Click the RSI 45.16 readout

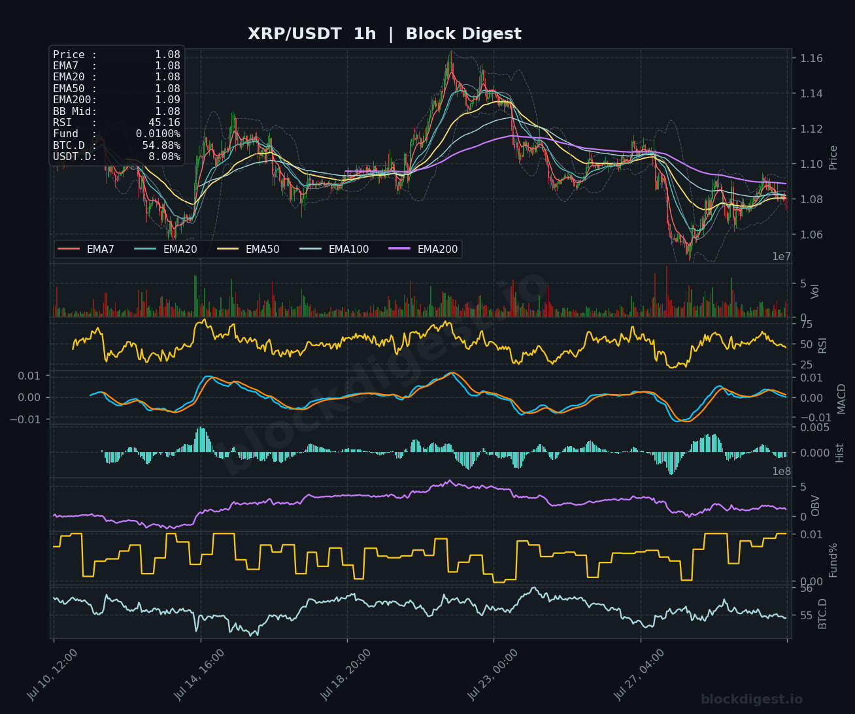pos(116,123)
